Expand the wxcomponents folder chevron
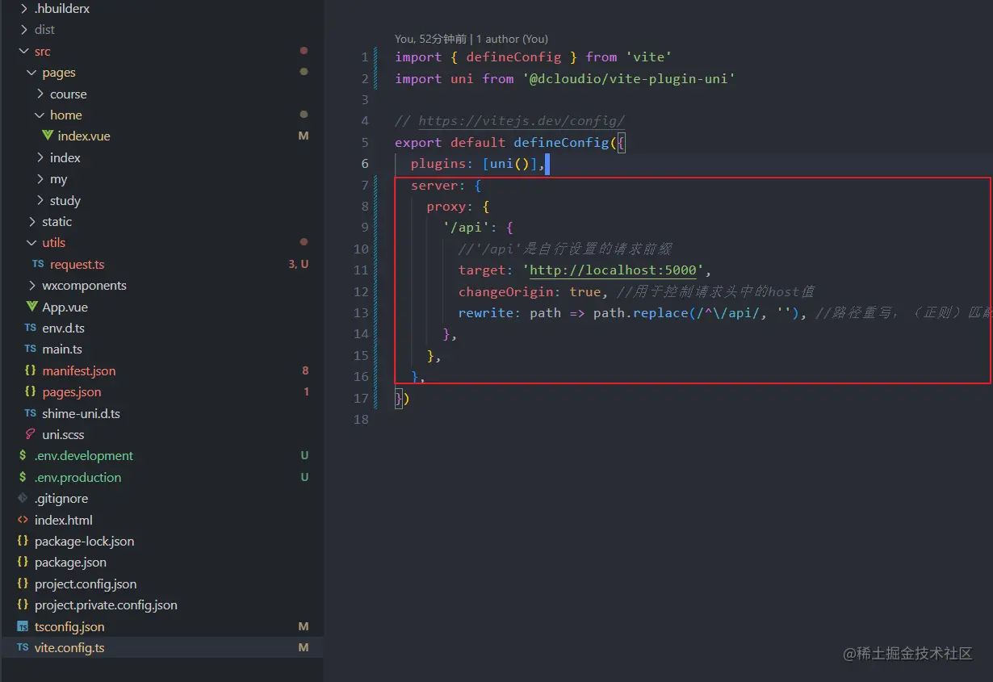This screenshot has height=682, width=993. 31,286
